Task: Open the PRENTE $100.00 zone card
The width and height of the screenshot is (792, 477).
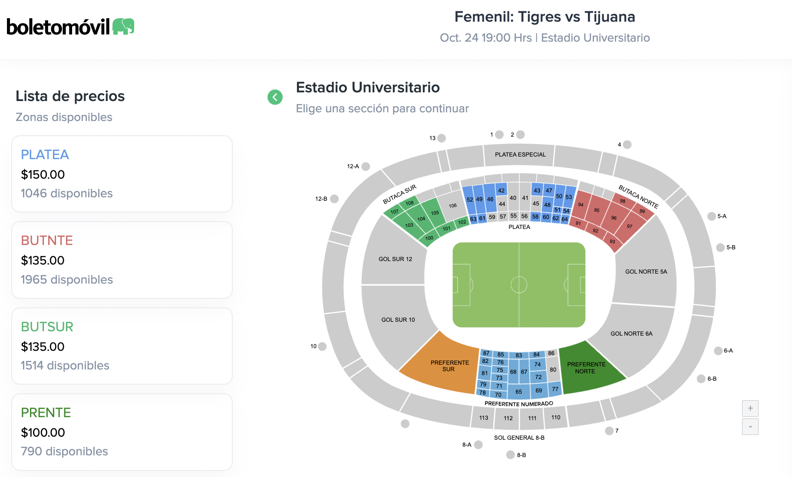Action: coord(122,432)
